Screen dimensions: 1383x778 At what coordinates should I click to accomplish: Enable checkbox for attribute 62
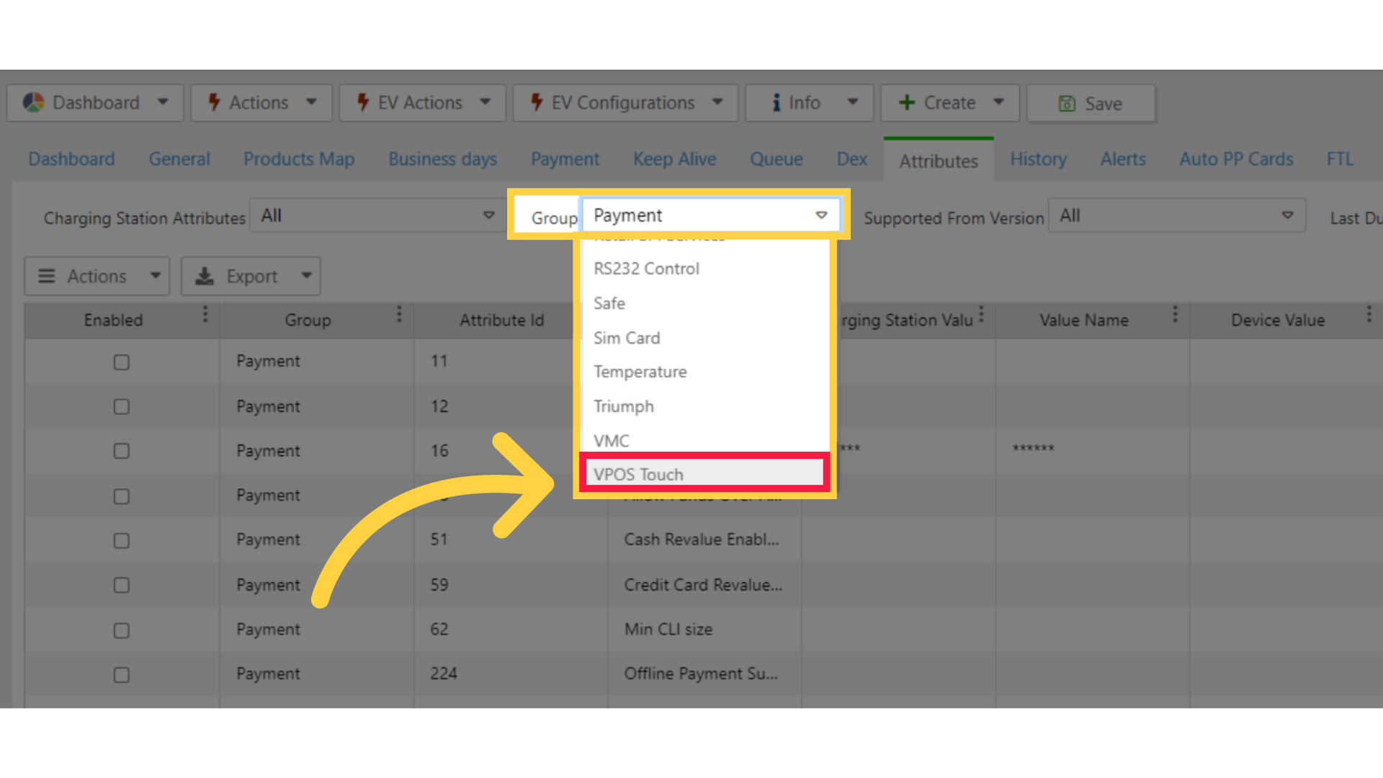pos(122,630)
